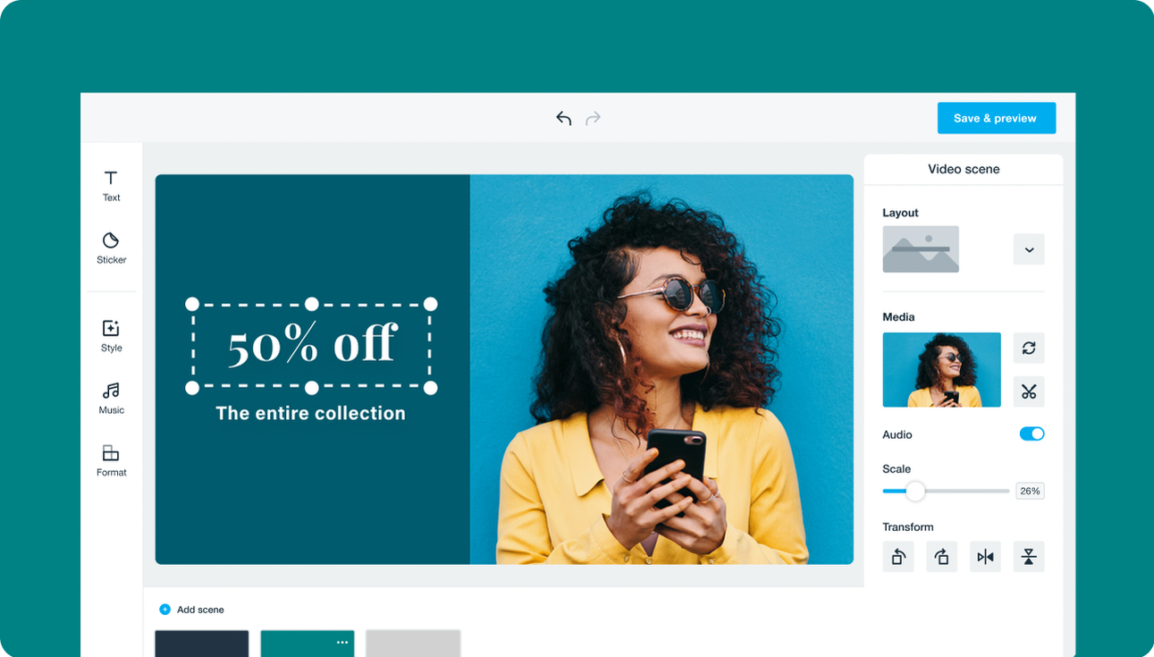The width and height of the screenshot is (1154, 657).
Task: Click the undo arrow
Action: pyautogui.click(x=563, y=118)
